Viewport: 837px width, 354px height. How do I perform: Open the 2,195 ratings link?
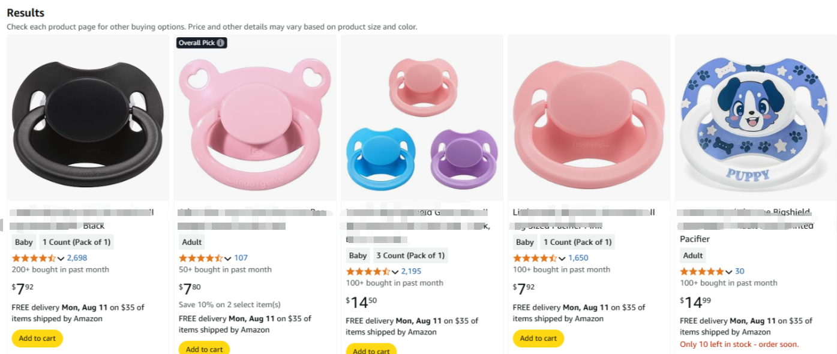[411, 272]
